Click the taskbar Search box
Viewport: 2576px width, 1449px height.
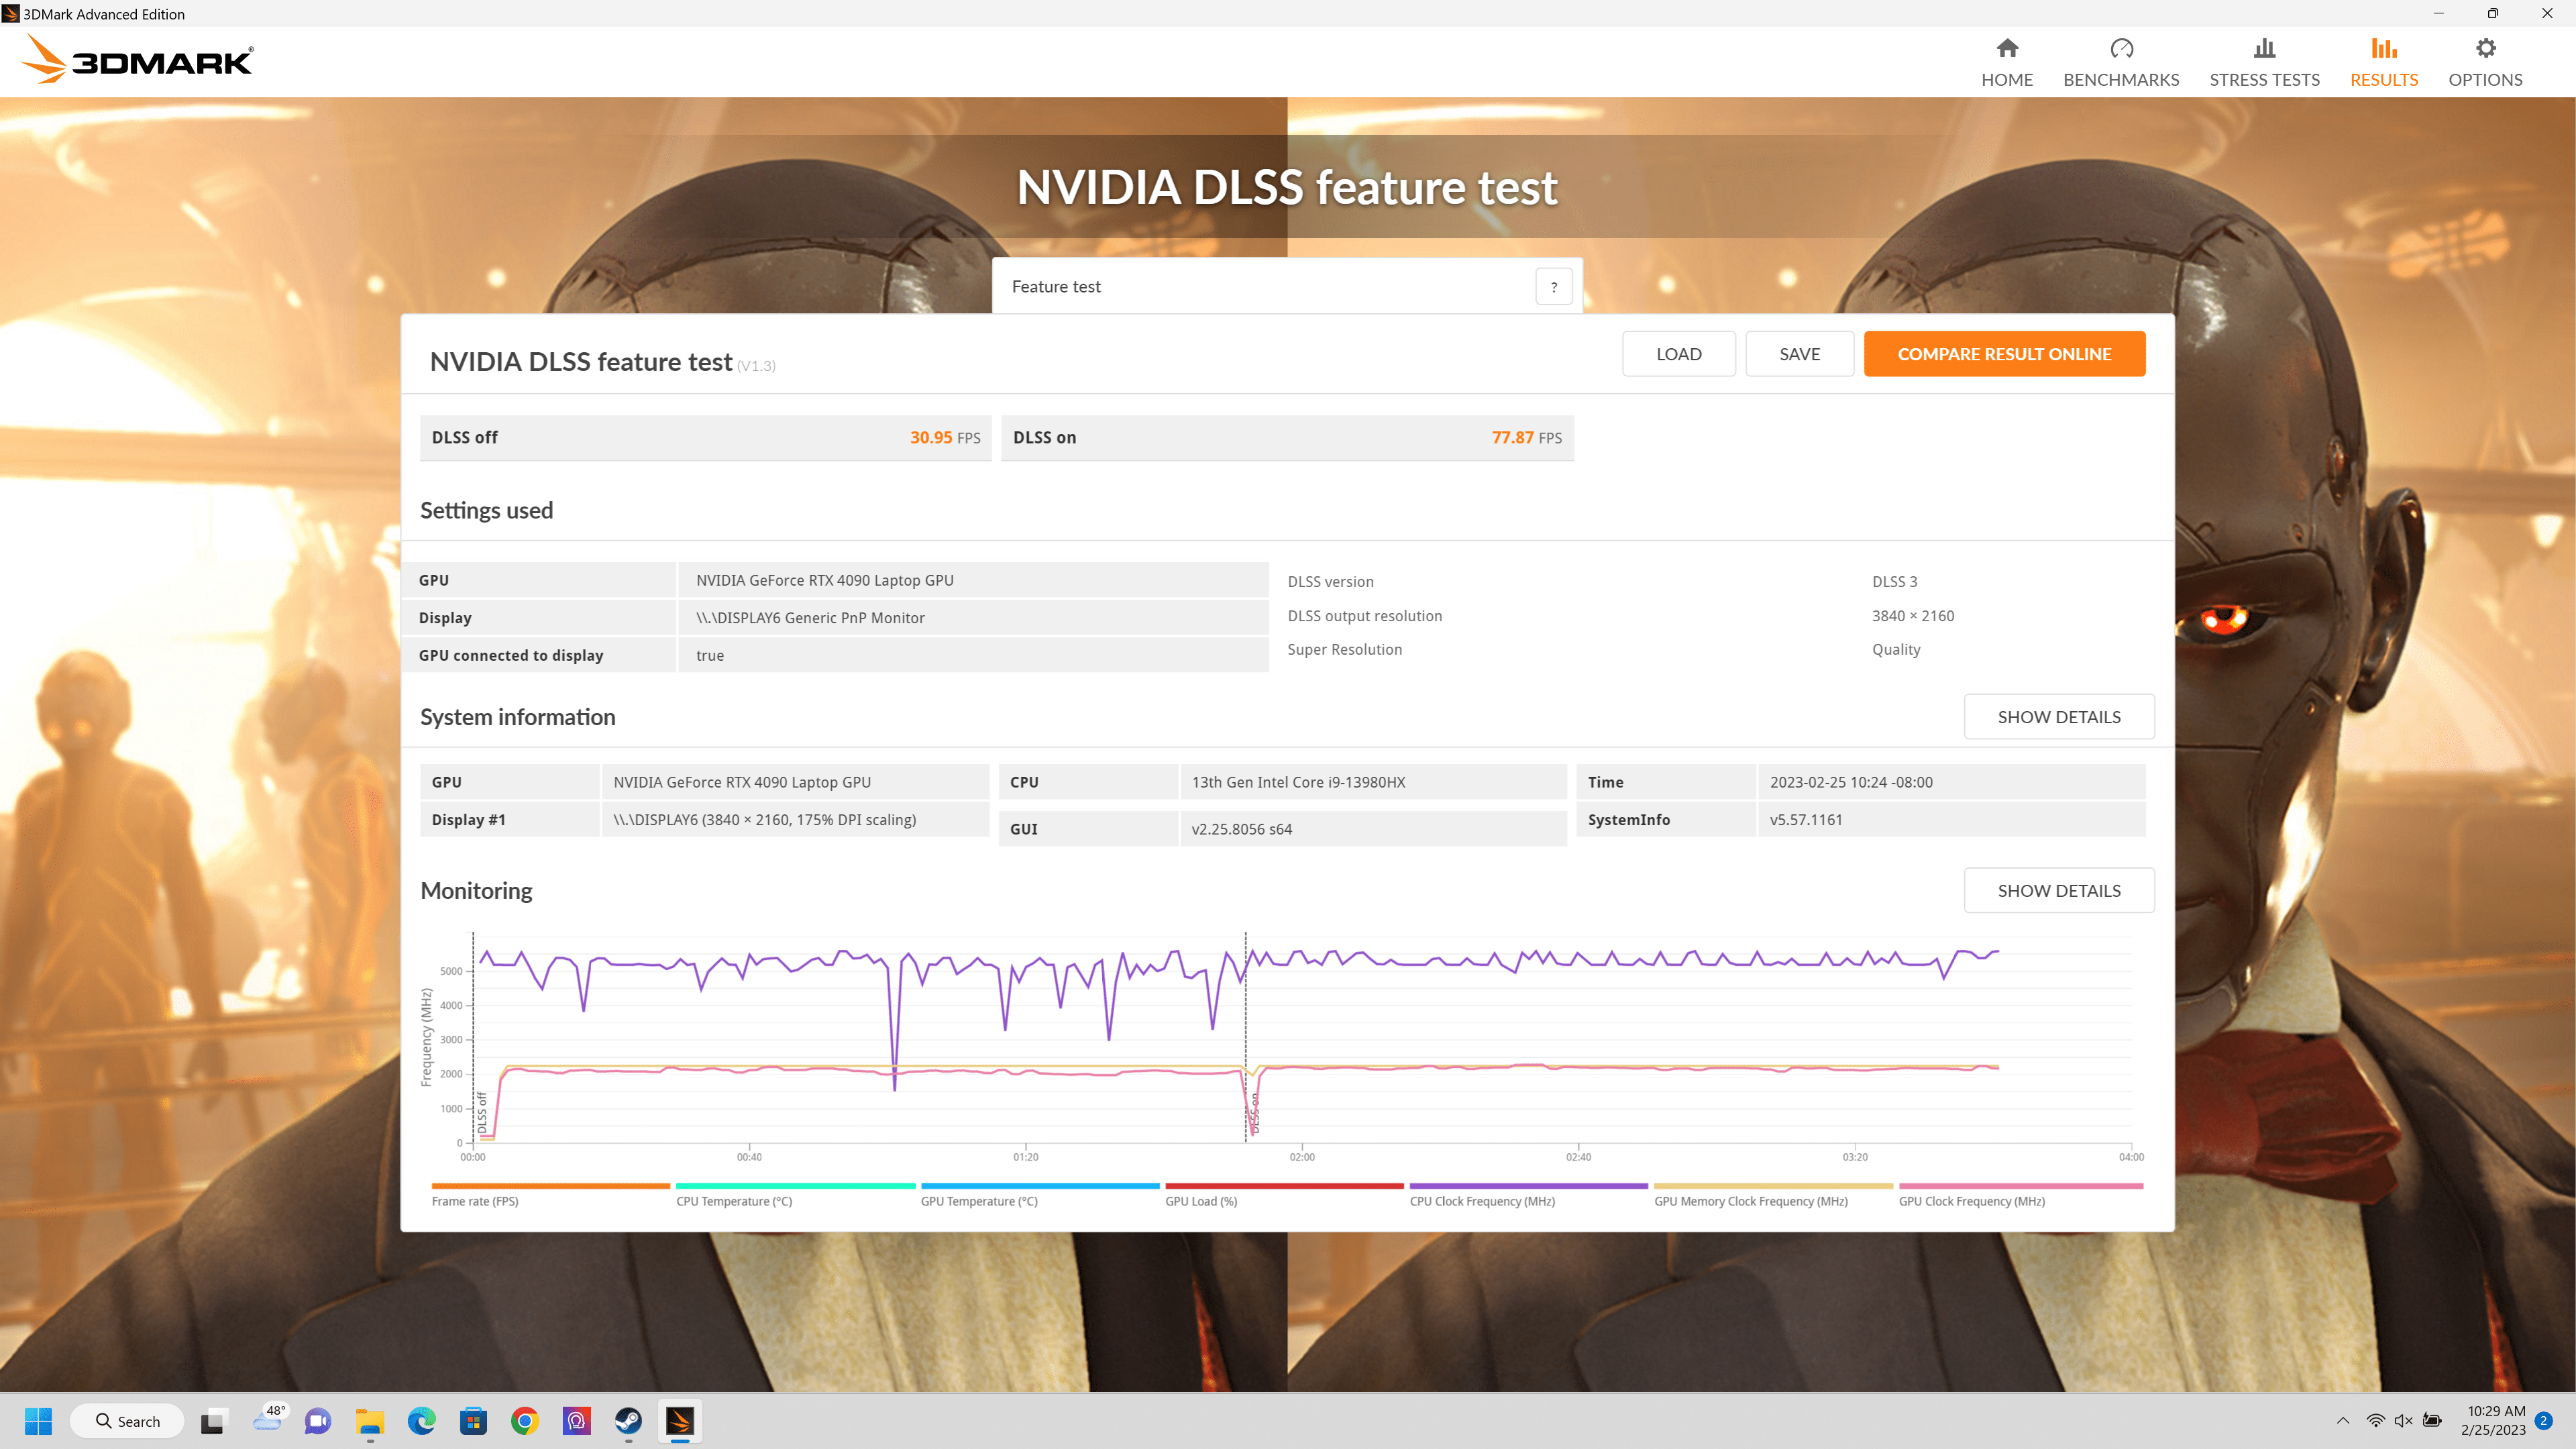coord(128,1421)
